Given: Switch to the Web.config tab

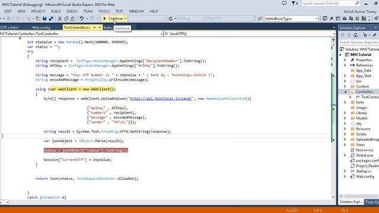Looking at the screenshot, I should pos(41,28).
